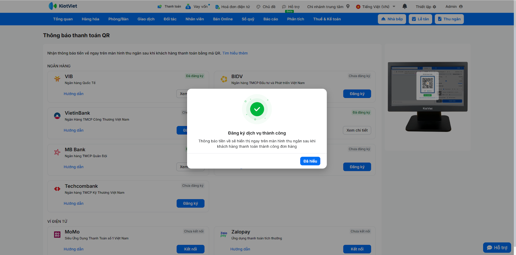Follow the Tìm hiểu thêm link
The width and height of the screenshot is (516, 255).
[235, 53]
